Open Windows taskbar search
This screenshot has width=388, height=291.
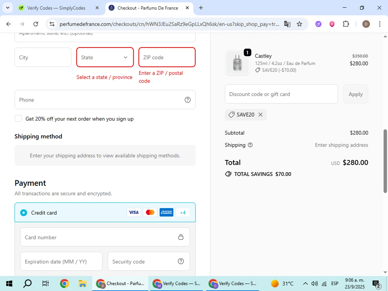pos(27,283)
